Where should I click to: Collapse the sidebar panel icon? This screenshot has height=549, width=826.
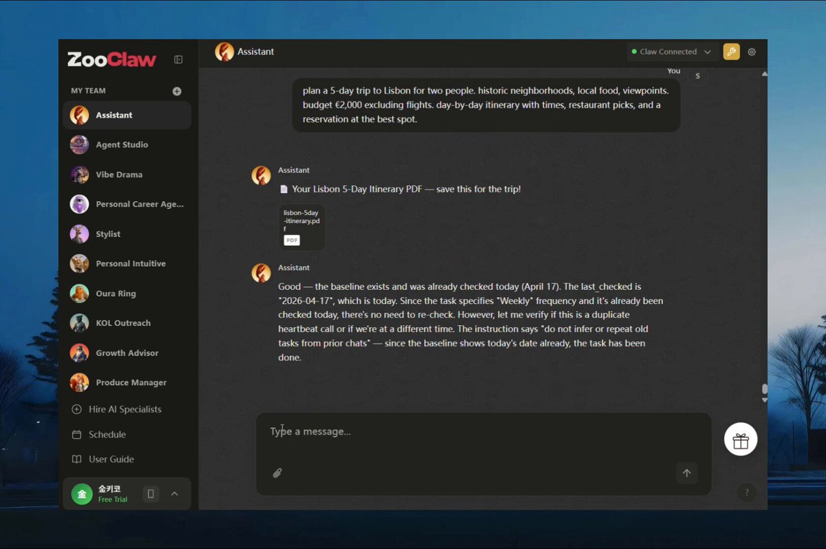point(178,60)
